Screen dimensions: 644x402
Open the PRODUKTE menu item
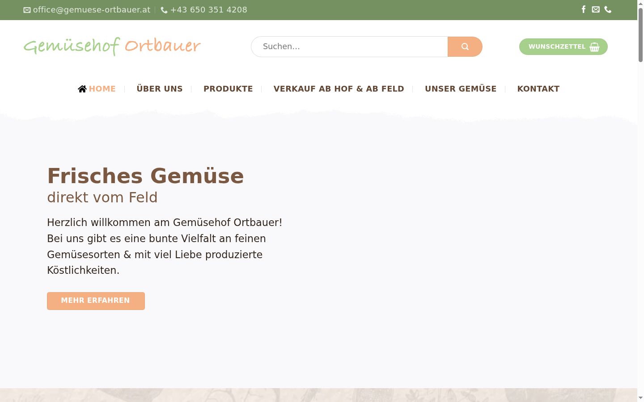point(228,89)
